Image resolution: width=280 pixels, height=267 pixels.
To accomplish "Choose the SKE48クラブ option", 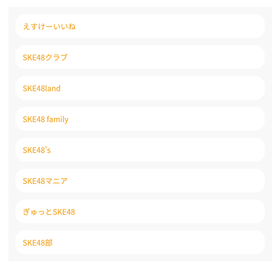I will (x=140, y=57).
